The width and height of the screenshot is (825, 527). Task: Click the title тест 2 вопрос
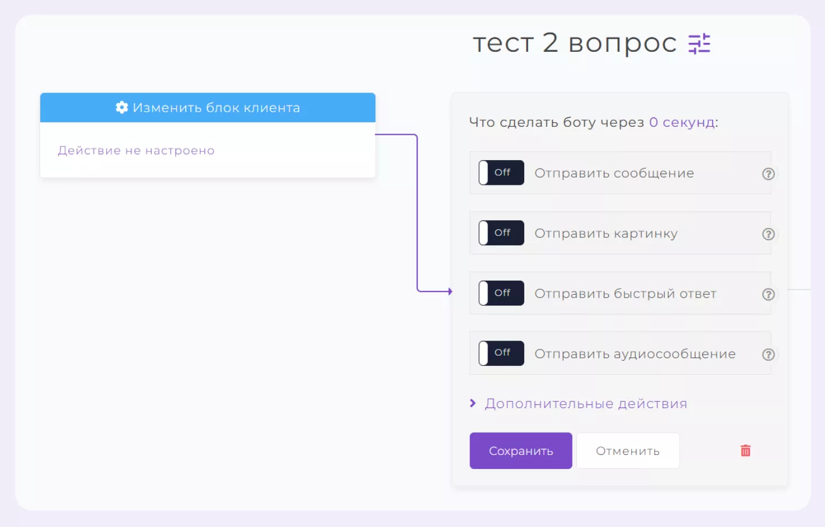point(574,43)
